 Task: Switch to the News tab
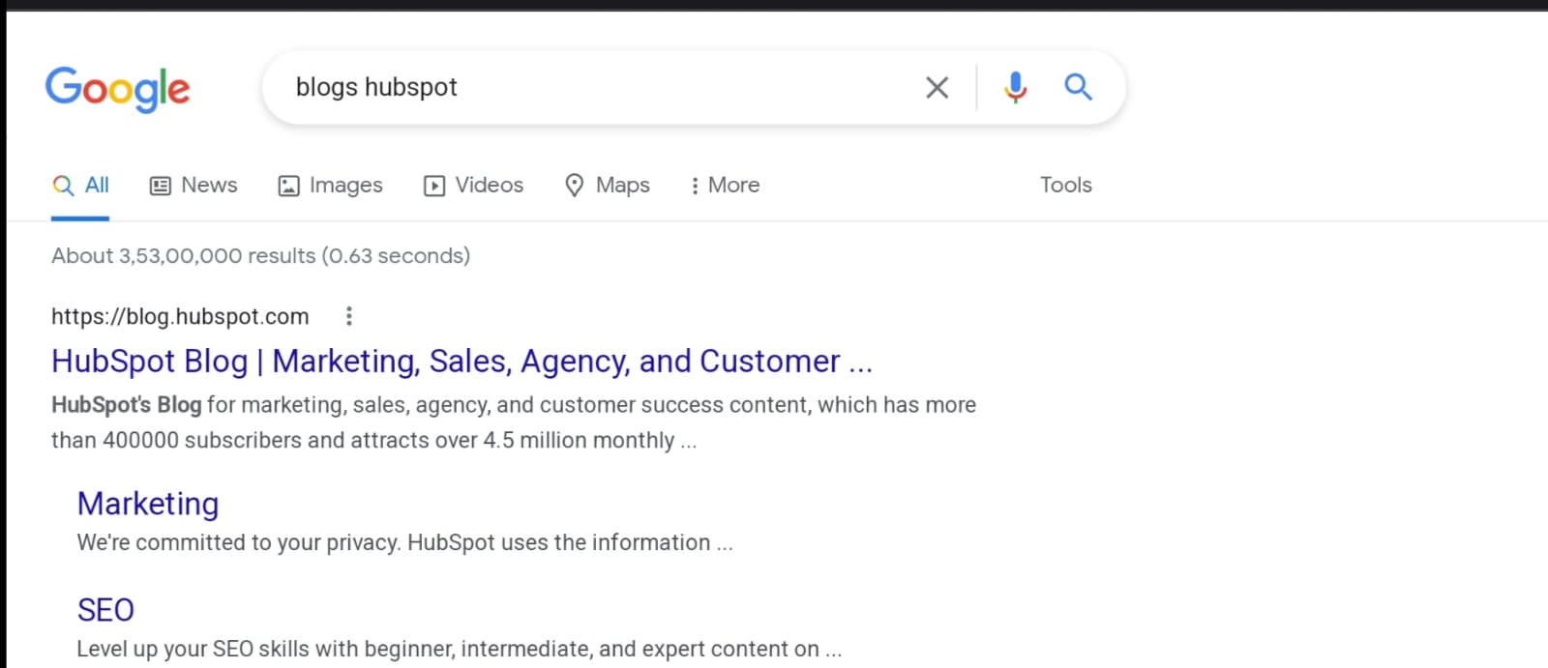click(x=193, y=185)
